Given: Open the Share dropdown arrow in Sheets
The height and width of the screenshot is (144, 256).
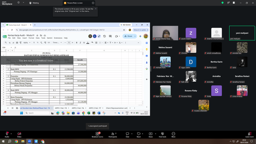Looking at the screenshot, I should tap(135, 36).
